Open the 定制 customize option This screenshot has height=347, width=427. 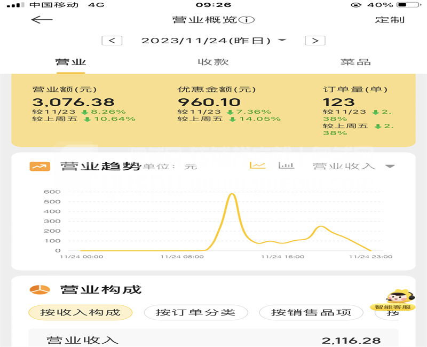[x=390, y=20]
